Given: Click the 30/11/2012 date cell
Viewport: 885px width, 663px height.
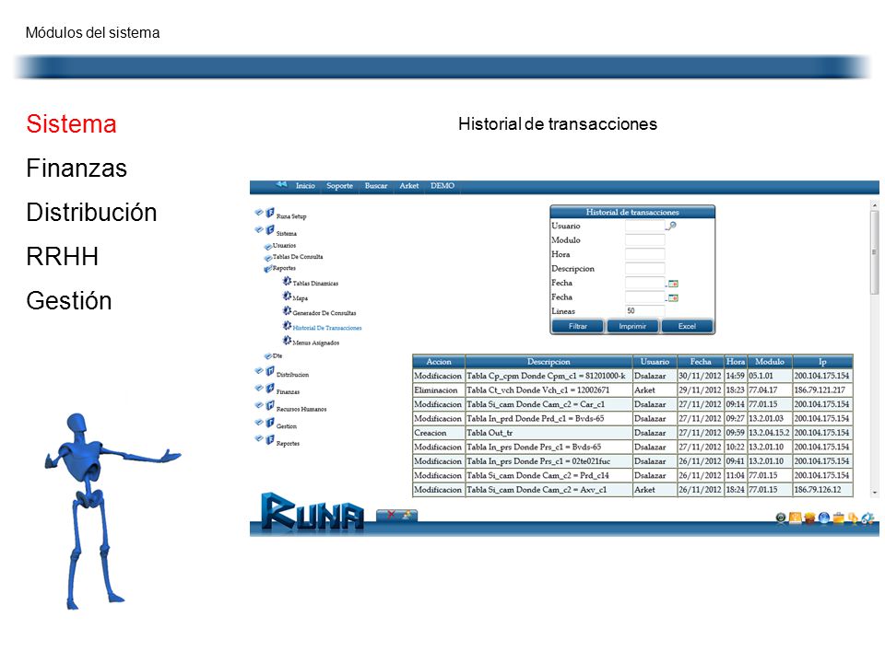Looking at the screenshot, I should (x=700, y=376).
